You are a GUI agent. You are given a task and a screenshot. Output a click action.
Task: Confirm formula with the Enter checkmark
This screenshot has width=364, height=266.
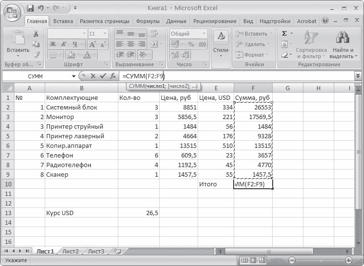103,76
